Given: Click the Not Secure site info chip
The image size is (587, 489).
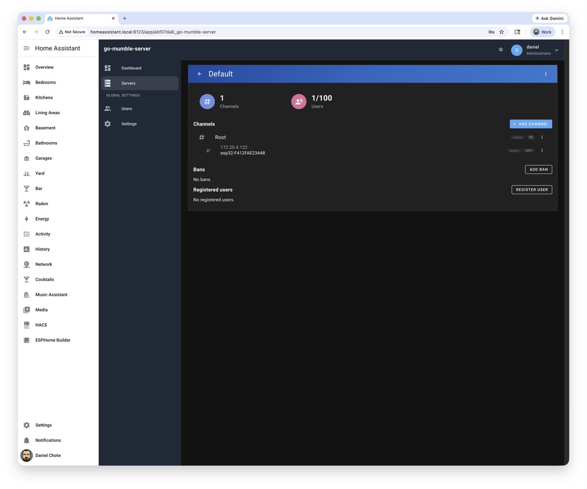Looking at the screenshot, I should coord(72,32).
